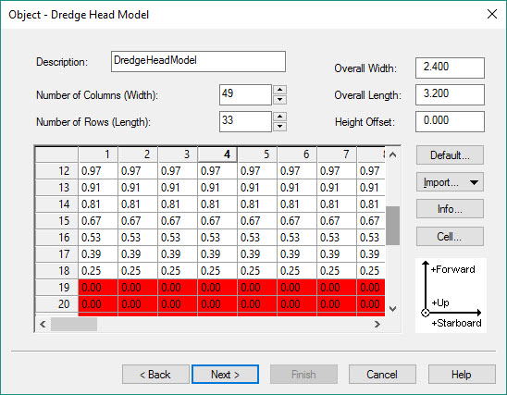Decrease Number of Rows with down spinner
The height and width of the screenshot is (395, 507).
(280, 127)
